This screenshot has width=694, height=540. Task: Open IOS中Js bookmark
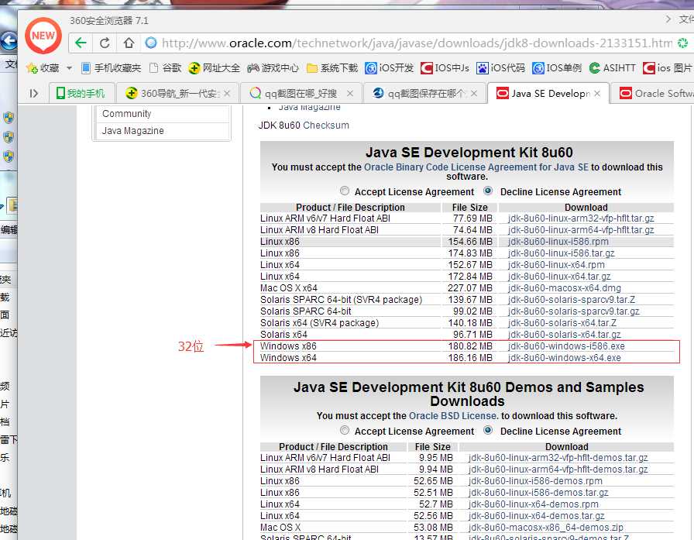(445, 67)
